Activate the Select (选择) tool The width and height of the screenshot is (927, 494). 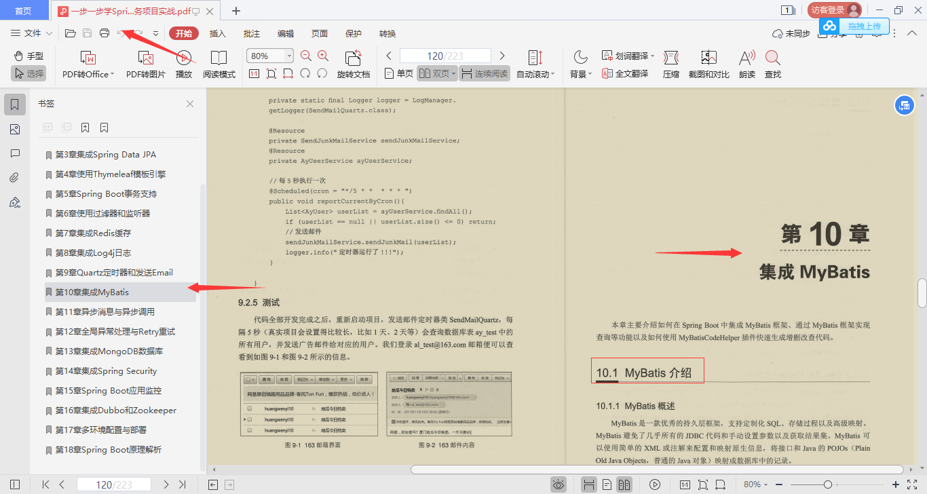28,73
